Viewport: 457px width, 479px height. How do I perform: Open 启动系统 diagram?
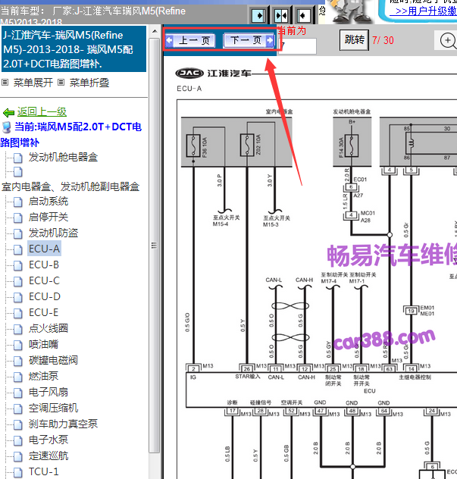(x=49, y=201)
